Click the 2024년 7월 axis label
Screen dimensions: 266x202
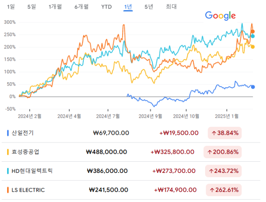108,116
